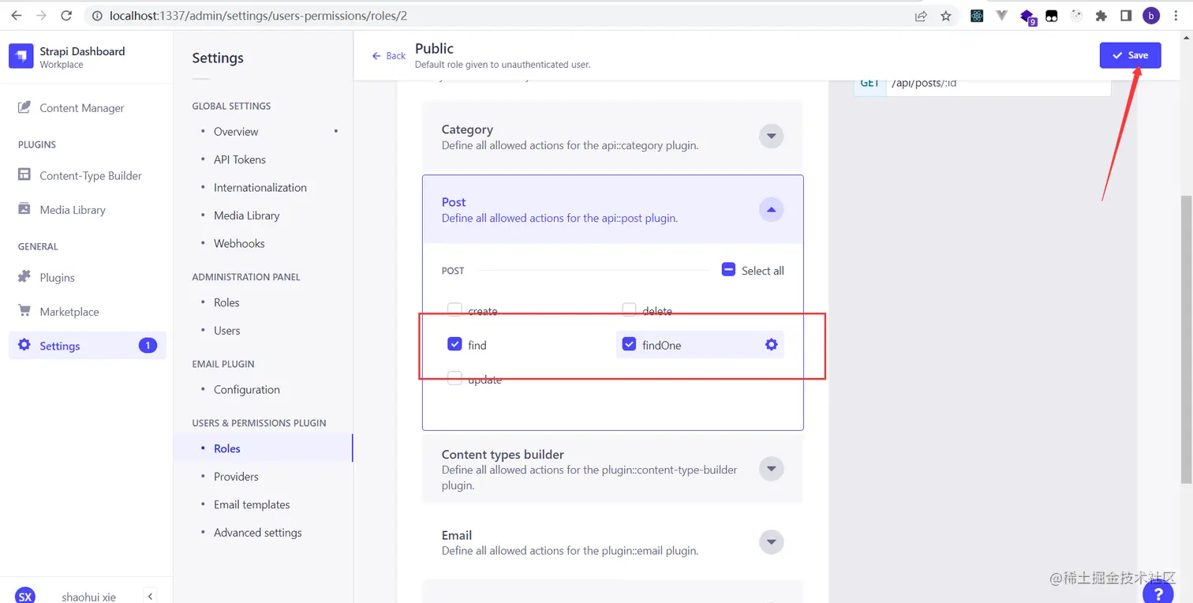Click the help question mark icon
Screen dimensions: 1193x603
pyautogui.click(x=1157, y=593)
